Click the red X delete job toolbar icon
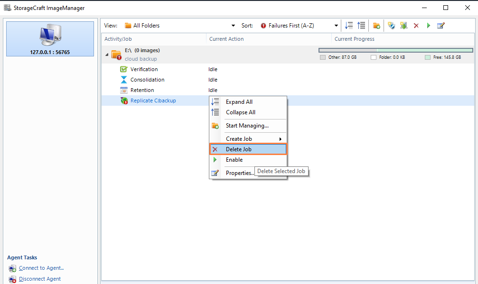This screenshot has height=284, width=478. pyautogui.click(x=416, y=26)
